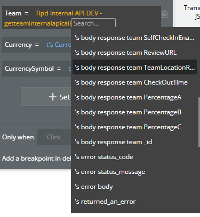This screenshot has height=217, width=200.
Task: Choose body response team ReviewURL option
Action: 134,53
